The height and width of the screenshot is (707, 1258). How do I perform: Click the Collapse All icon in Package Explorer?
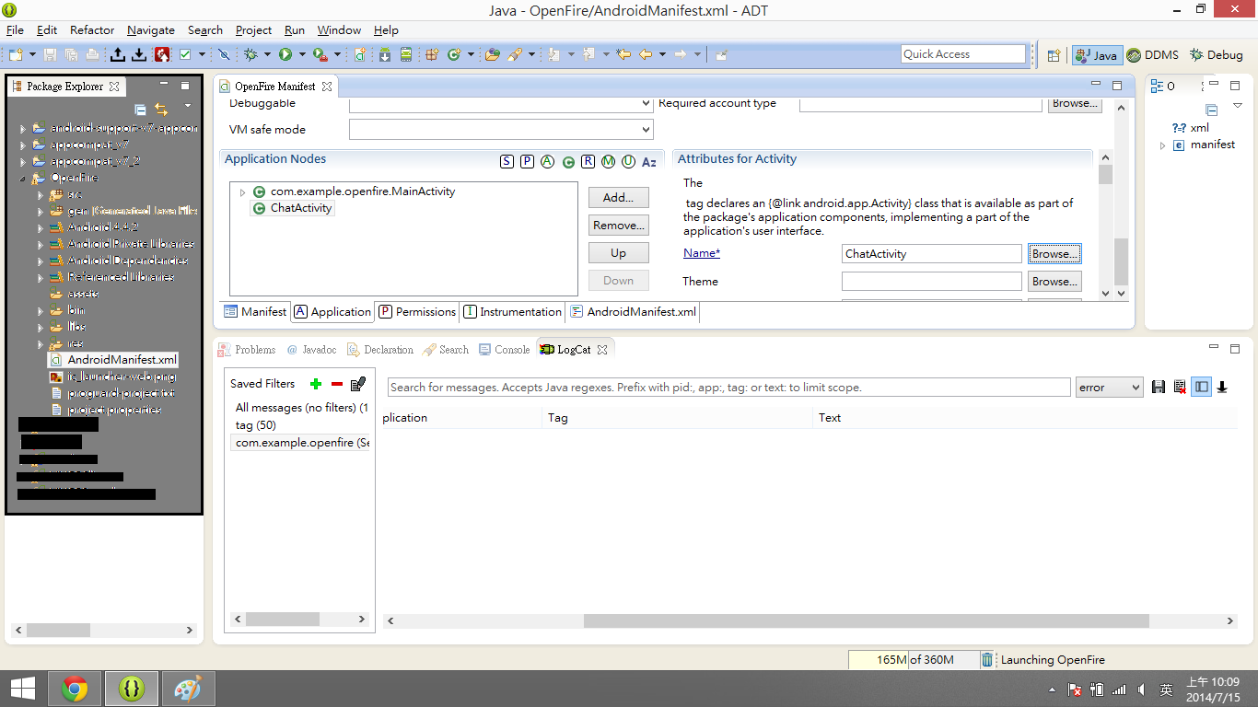tap(141, 110)
